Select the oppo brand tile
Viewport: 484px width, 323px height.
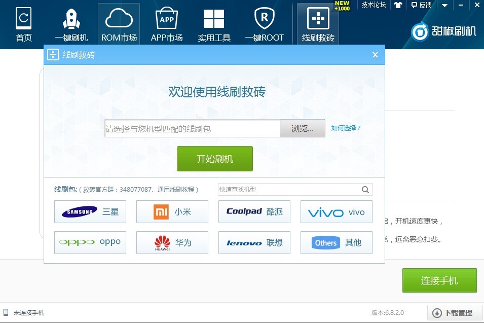(x=90, y=243)
